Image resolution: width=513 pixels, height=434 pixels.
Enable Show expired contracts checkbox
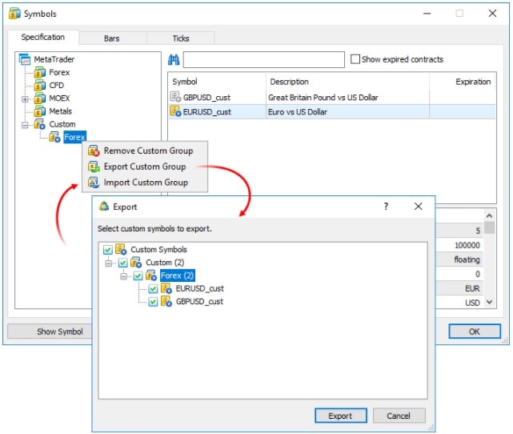tap(355, 59)
